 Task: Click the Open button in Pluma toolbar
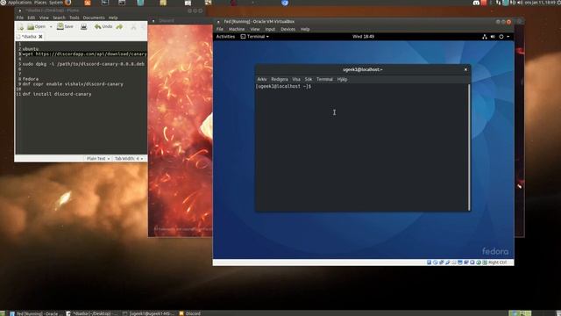tap(37, 27)
